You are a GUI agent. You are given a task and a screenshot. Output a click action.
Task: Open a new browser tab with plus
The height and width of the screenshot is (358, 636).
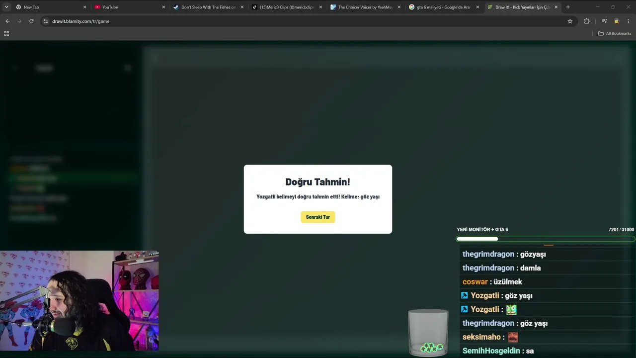coord(568,7)
